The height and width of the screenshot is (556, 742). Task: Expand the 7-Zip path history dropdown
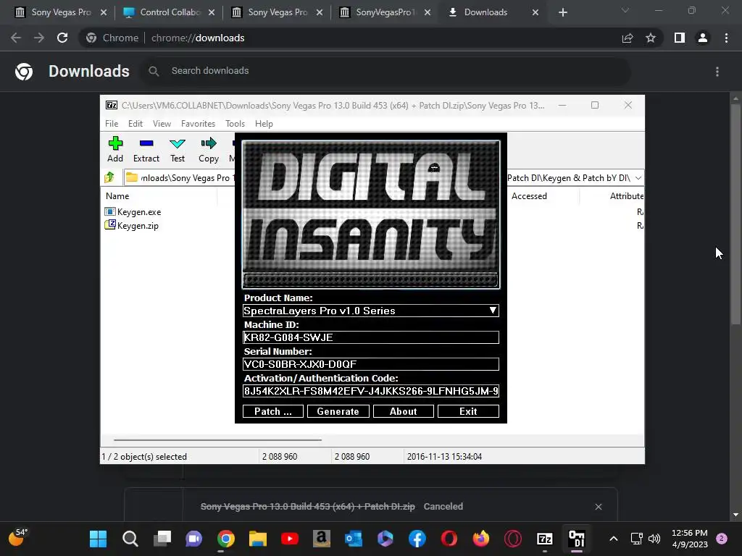point(638,178)
